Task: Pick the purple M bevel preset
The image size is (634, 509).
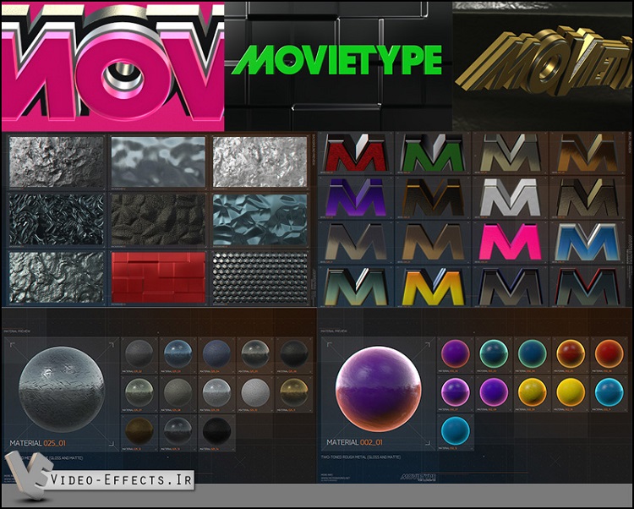Action: (x=355, y=197)
